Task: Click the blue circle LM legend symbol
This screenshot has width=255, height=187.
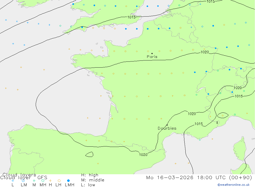Action: point(23,181)
